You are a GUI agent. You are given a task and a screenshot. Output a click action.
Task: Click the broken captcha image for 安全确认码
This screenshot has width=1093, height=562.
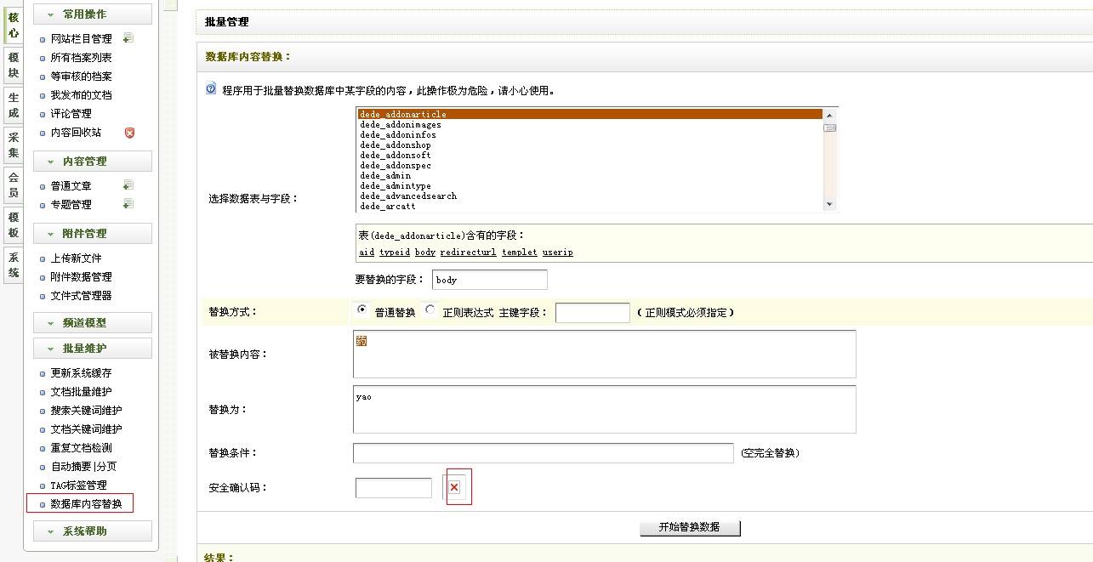(x=454, y=487)
